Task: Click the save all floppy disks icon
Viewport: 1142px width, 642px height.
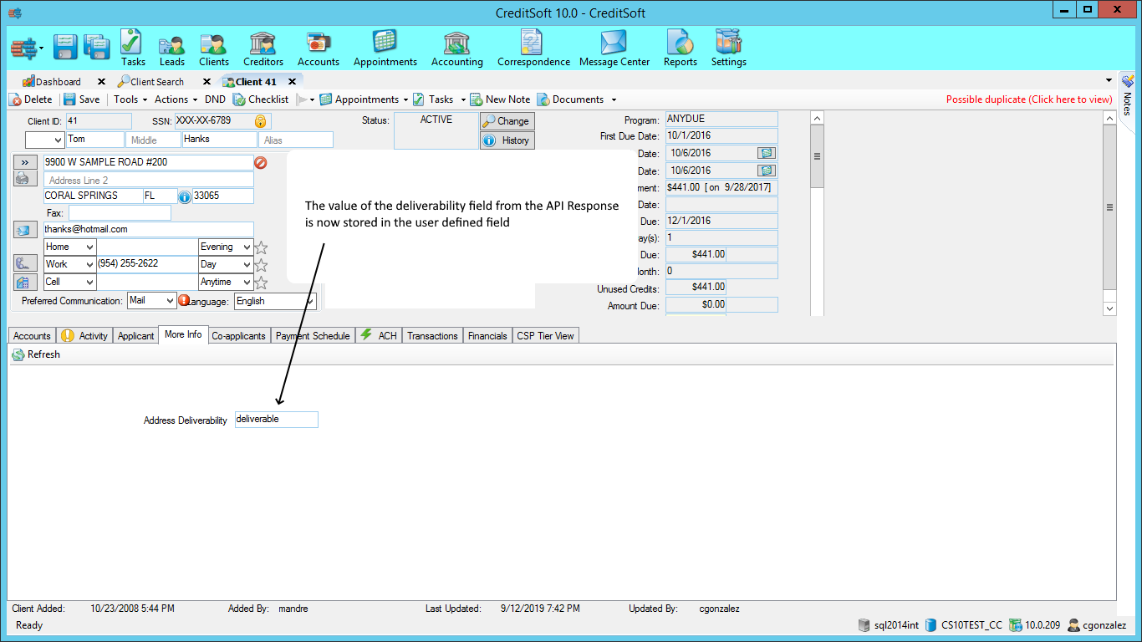Action: pos(97,47)
